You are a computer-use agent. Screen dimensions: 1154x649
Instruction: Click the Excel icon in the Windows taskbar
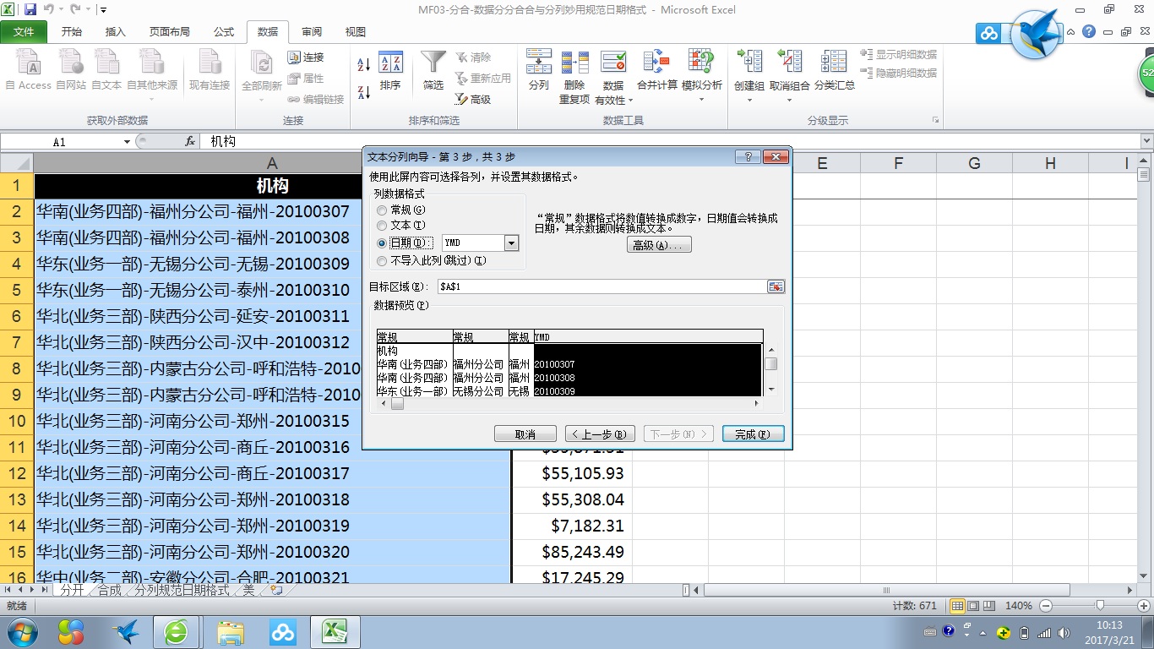(335, 631)
